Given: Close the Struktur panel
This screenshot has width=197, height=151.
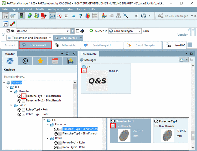Looking at the screenshot, I should click(74, 54).
